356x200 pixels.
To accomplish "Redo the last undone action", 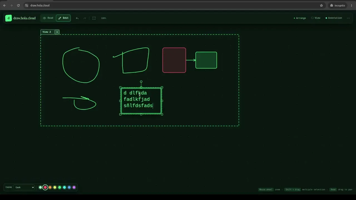I will 85,18.
